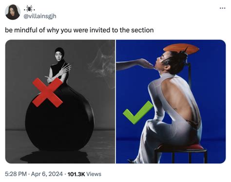Click the orange disc above the head
The height and width of the screenshot is (182, 231).
click(x=181, y=49)
